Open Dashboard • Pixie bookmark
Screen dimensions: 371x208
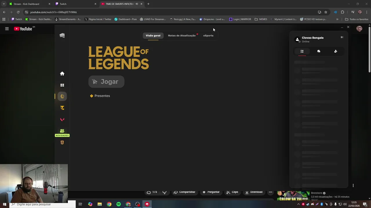point(126,19)
